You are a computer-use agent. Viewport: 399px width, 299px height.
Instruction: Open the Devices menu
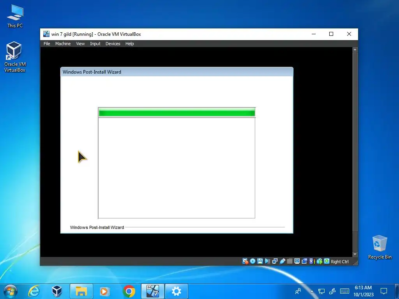[113, 44]
